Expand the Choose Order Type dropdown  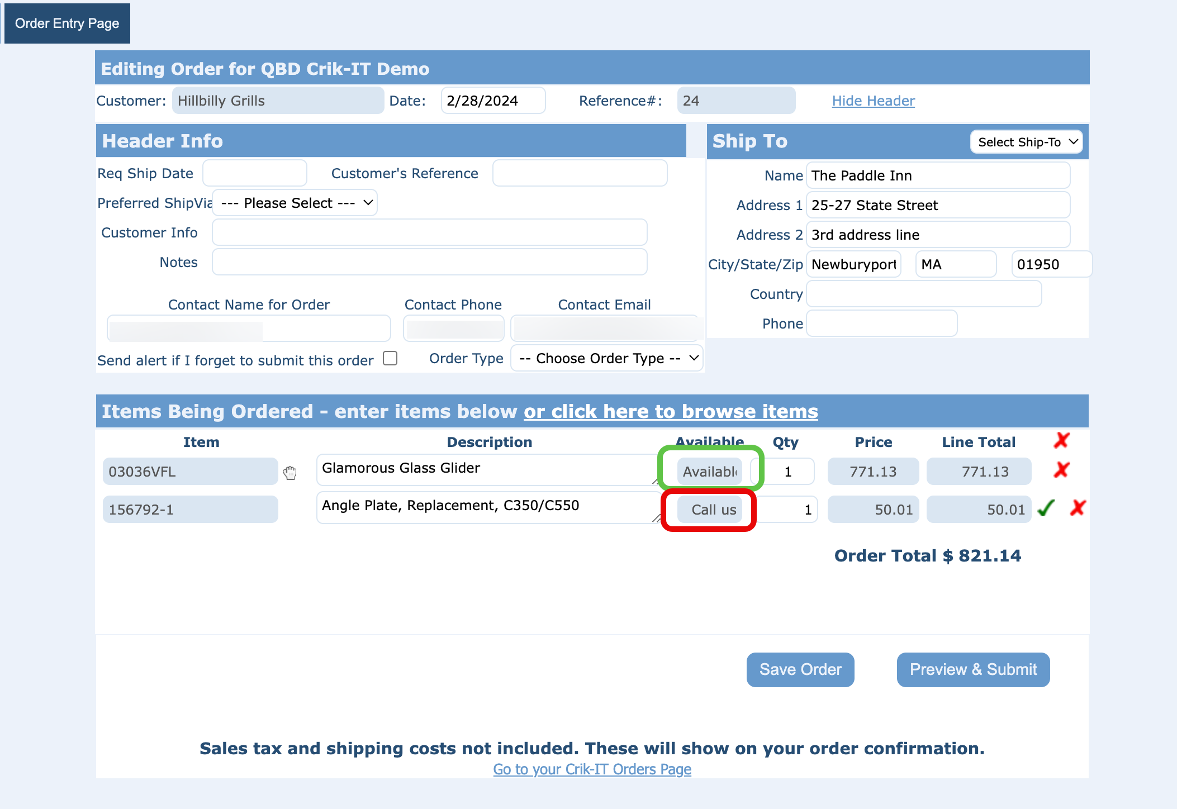click(607, 358)
